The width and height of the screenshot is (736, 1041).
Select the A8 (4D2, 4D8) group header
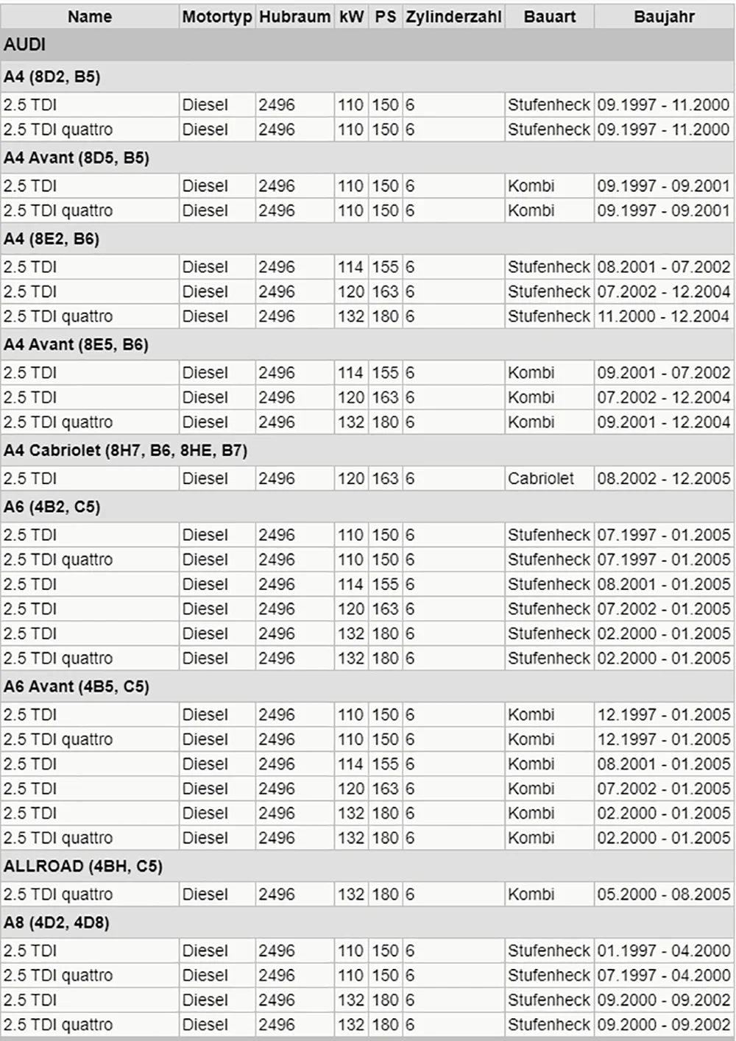pyautogui.click(x=367, y=923)
